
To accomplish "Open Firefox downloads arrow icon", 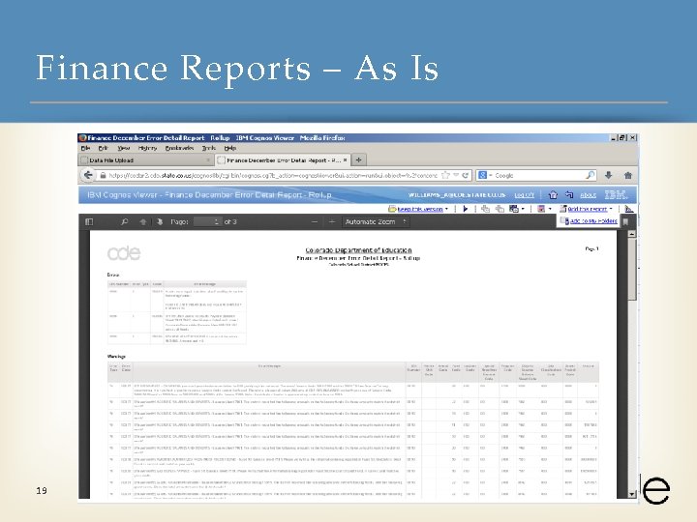I will [609, 175].
